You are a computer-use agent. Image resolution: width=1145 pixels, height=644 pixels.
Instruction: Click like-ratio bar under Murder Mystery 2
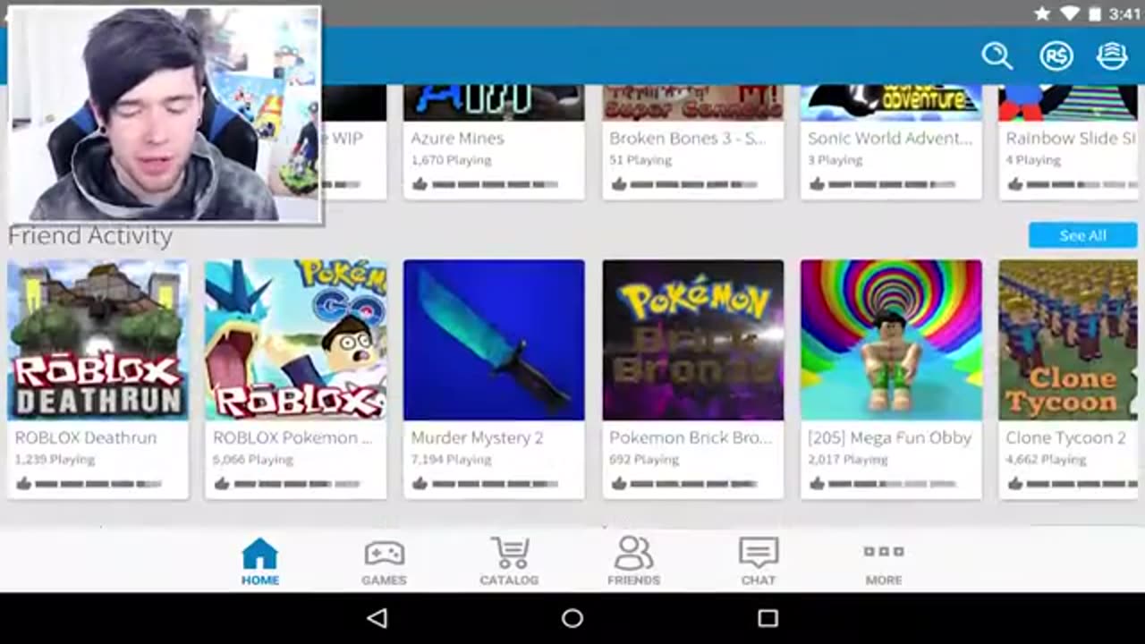tap(495, 484)
